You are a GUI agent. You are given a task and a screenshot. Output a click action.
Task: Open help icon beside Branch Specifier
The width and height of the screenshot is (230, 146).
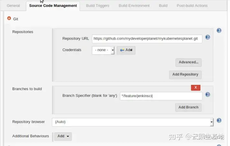coord(208,94)
